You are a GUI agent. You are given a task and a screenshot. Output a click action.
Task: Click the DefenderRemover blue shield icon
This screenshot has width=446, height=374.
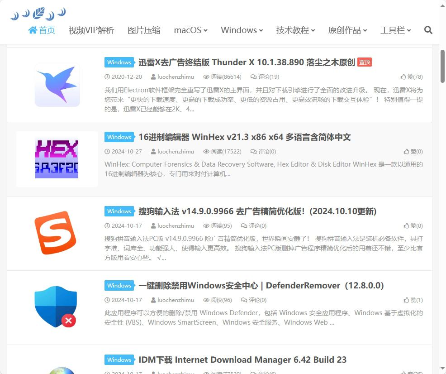(56, 307)
